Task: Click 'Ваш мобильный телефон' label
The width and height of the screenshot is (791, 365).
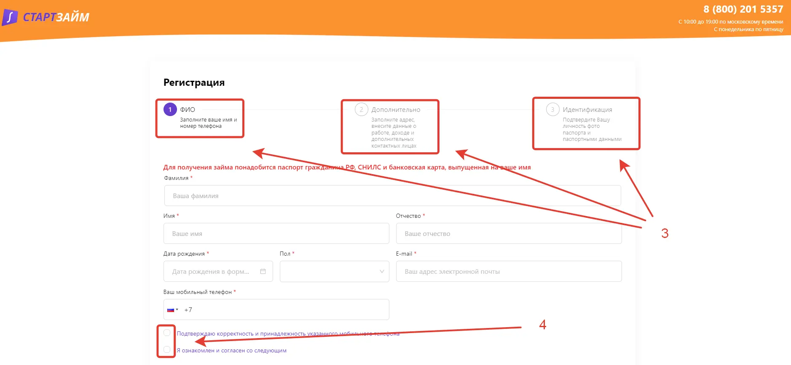Action: coord(198,292)
